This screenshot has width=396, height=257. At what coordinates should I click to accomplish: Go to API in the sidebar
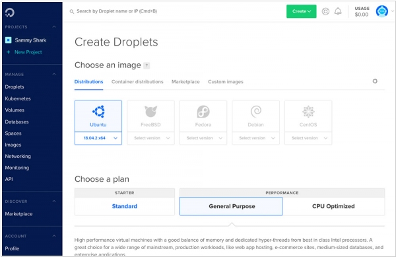click(9, 179)
